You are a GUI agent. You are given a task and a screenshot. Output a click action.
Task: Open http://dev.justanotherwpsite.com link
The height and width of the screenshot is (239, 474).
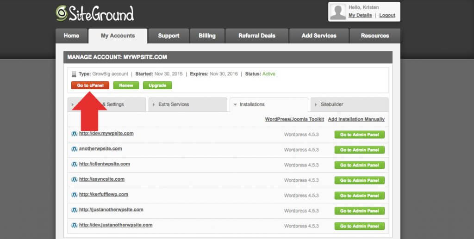click(x=115, y=225)
